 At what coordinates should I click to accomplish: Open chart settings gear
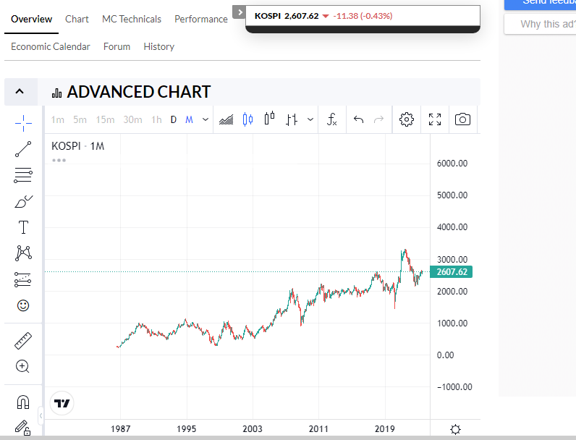[406, 119]
